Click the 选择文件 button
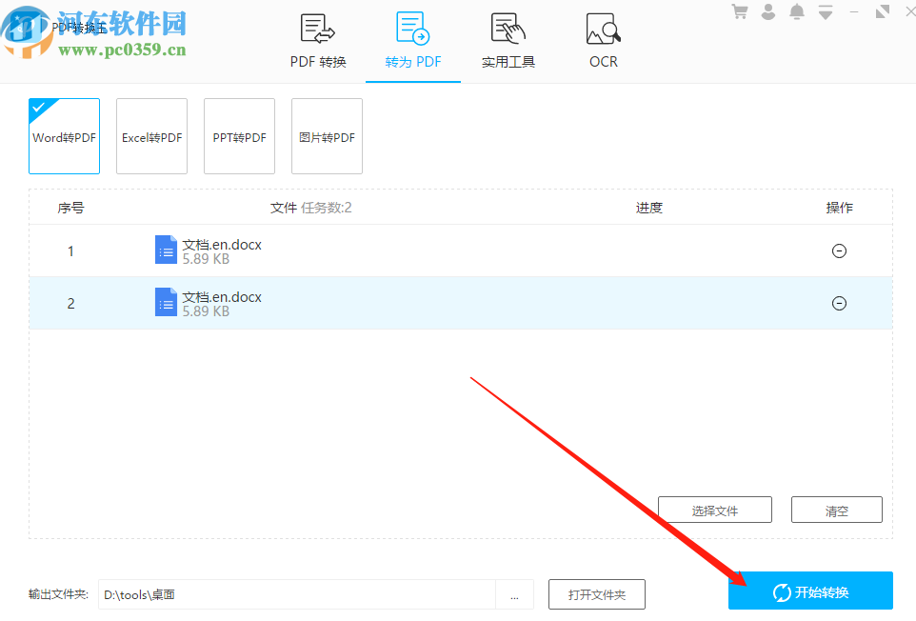This screenshot has height=621, width=916. coord(714,509)
